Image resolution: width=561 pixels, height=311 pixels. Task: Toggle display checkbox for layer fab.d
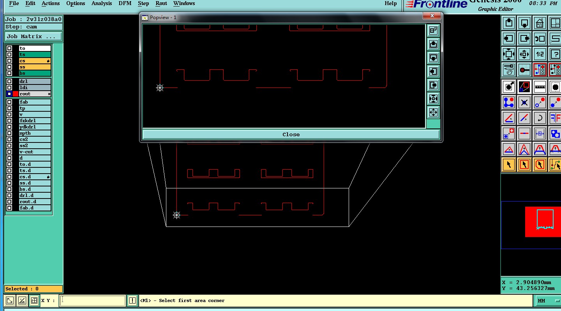9,208
